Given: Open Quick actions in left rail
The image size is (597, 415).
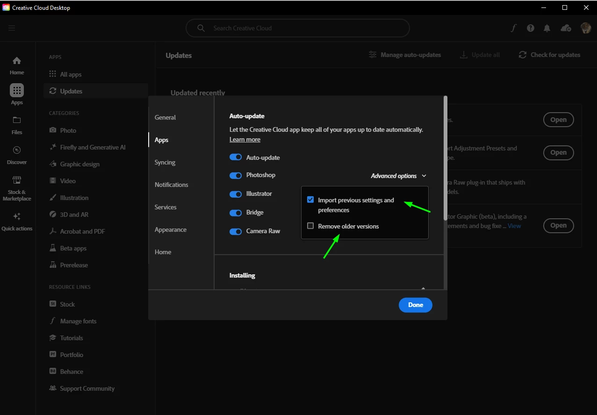Looking at the screenshot, I should (17, 222).
